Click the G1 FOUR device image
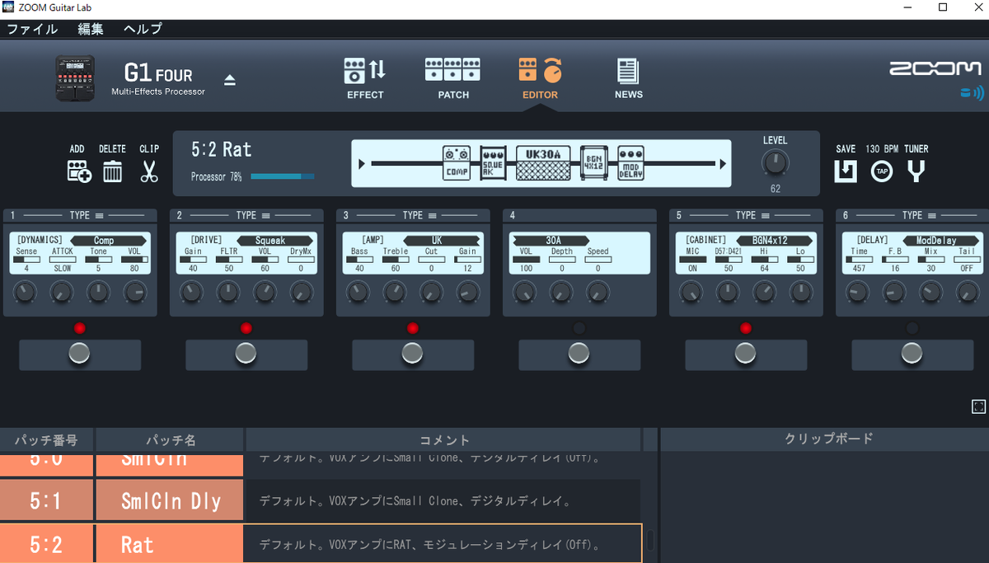The width and height of the screenshot is (989, 563). pos(75,79)
